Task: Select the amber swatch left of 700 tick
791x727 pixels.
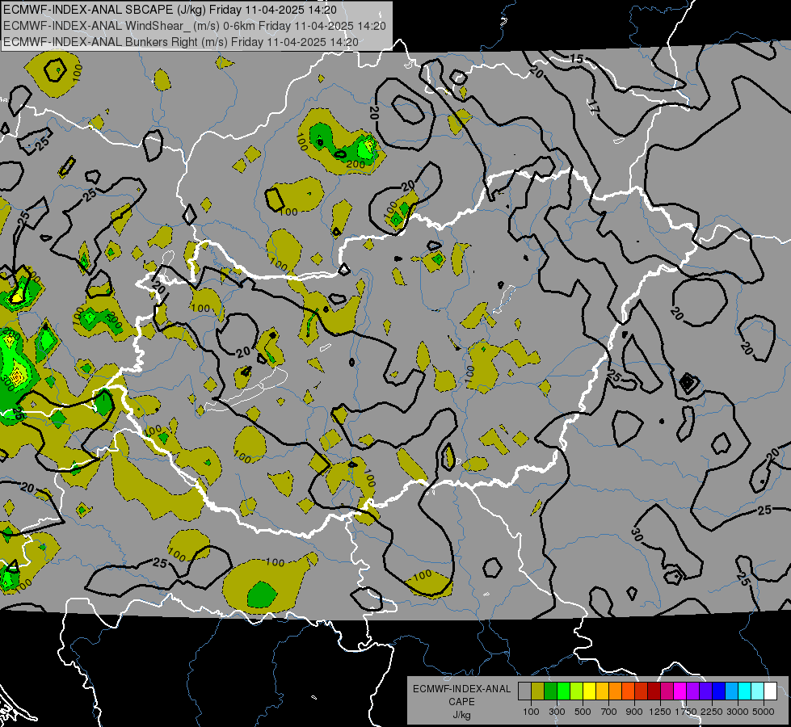Action: click(602, 691)
